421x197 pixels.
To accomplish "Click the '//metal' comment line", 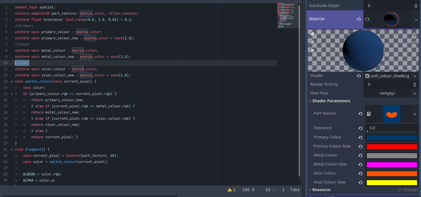I will [22, 44].
